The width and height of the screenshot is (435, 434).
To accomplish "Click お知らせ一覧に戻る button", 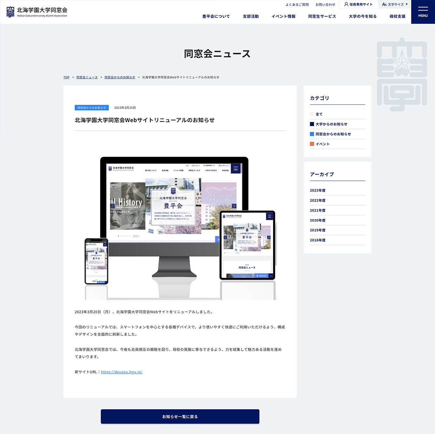I will pos(180,416).
